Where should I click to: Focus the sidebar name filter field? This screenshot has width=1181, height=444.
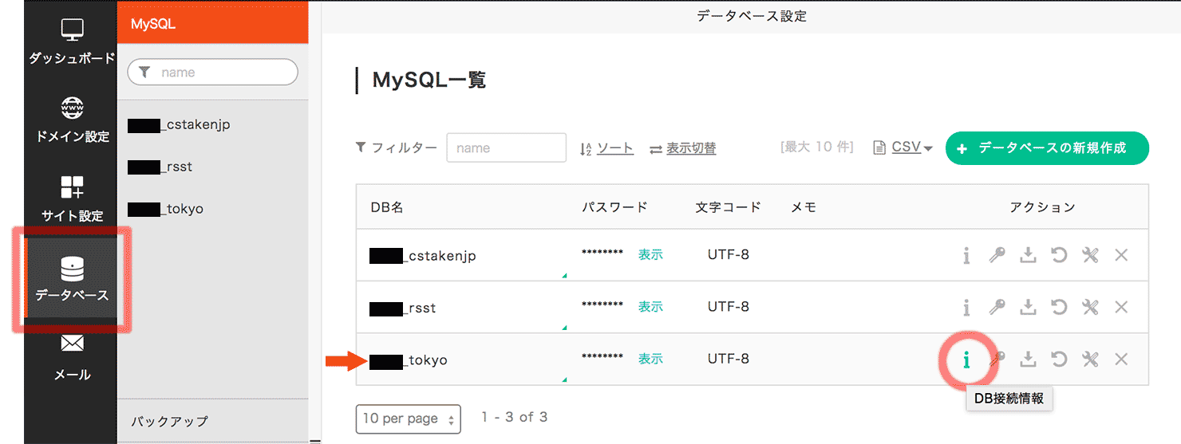click(212, 73)
